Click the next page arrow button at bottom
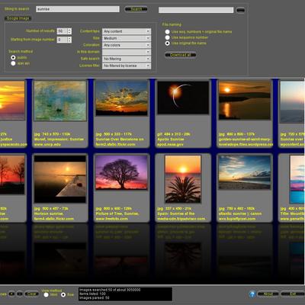The height and width of the screenshot is (305, 305). (20, 294)
